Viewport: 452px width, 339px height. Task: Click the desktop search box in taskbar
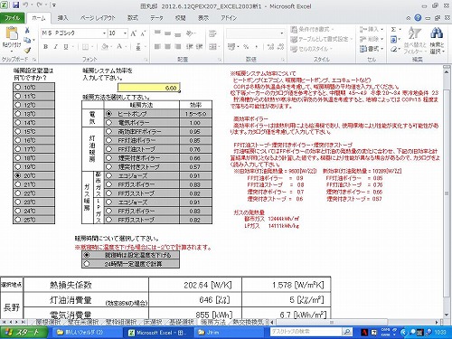point(306,332)
